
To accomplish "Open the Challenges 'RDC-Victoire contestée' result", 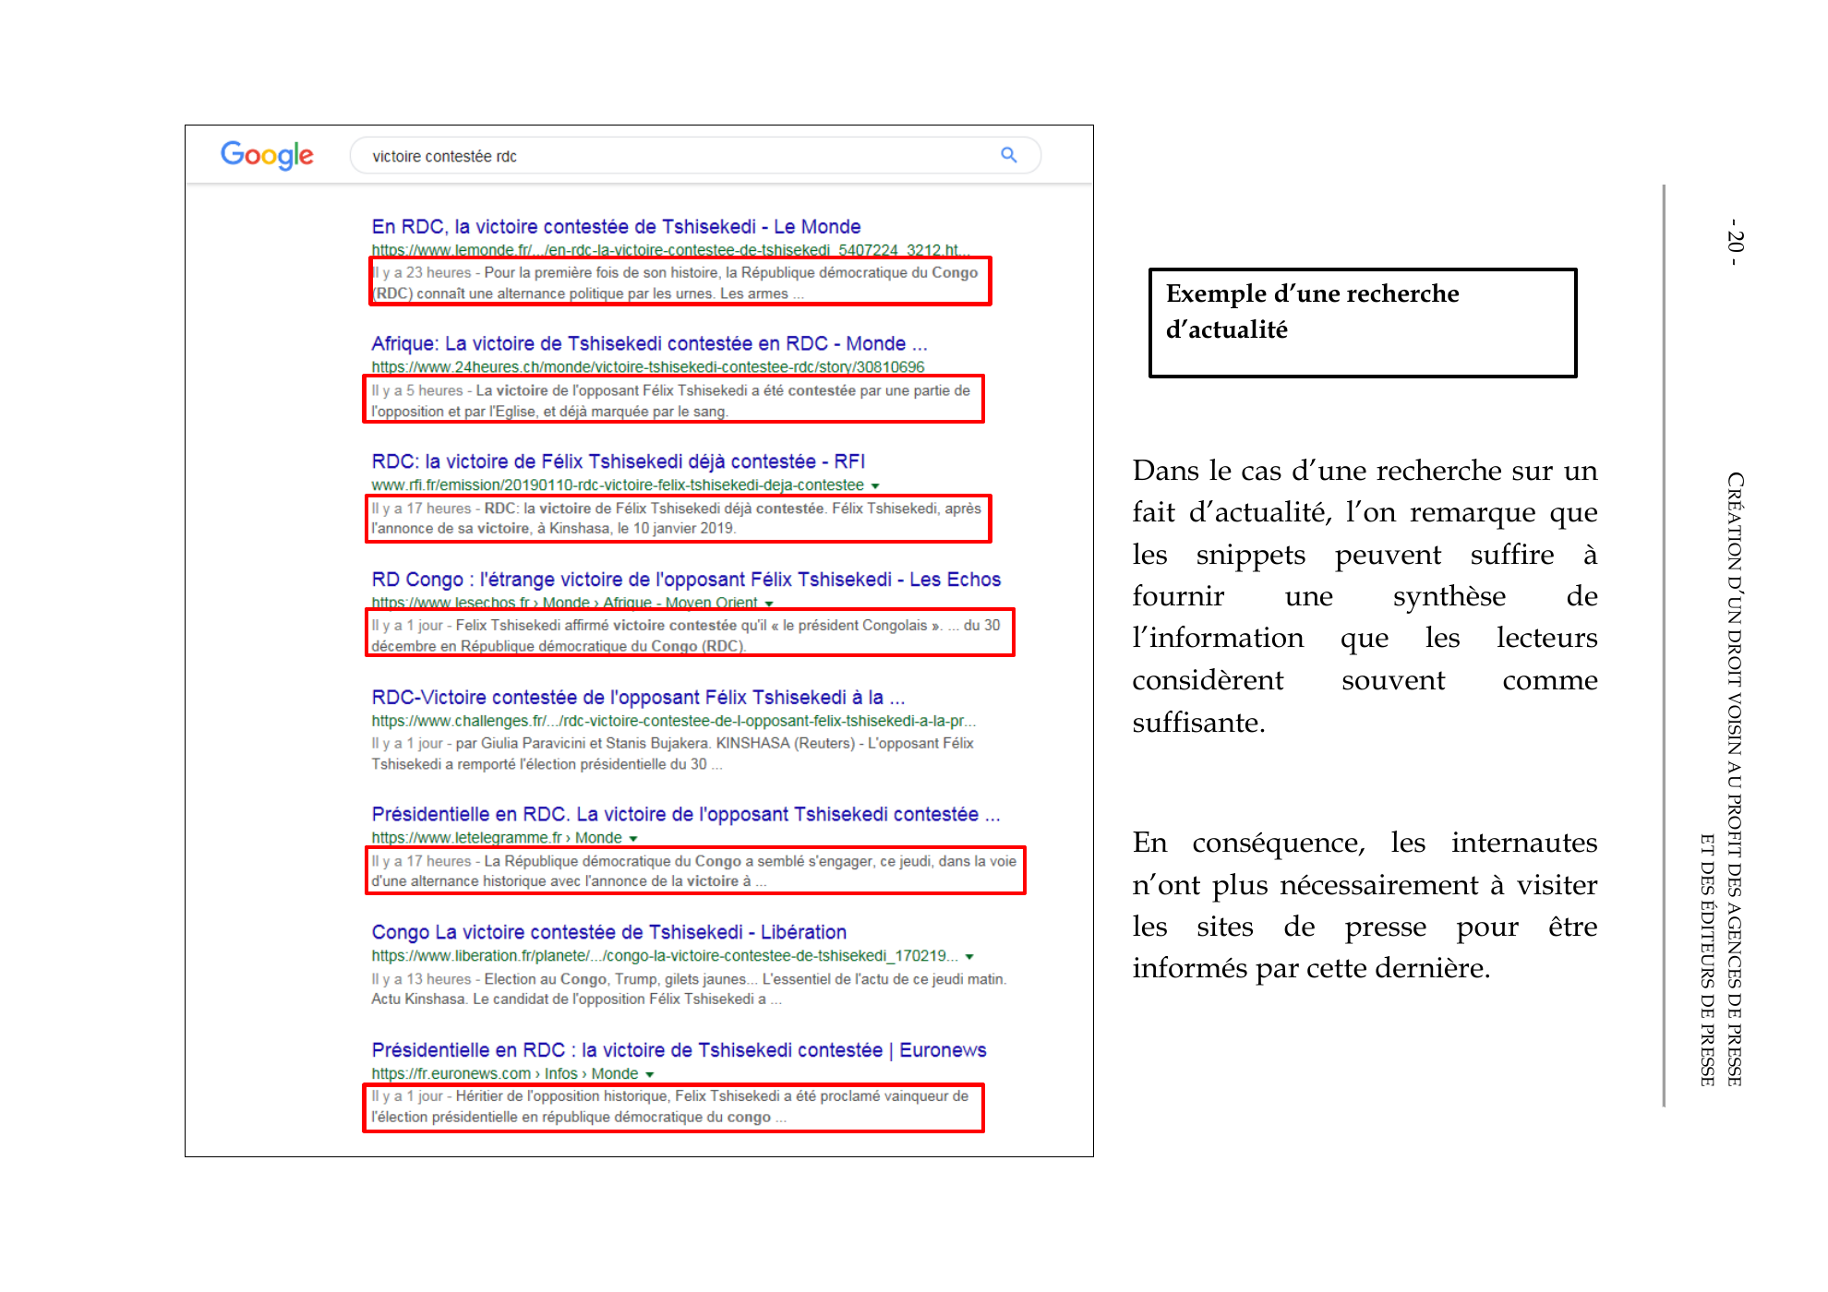I will pos(638,697).
